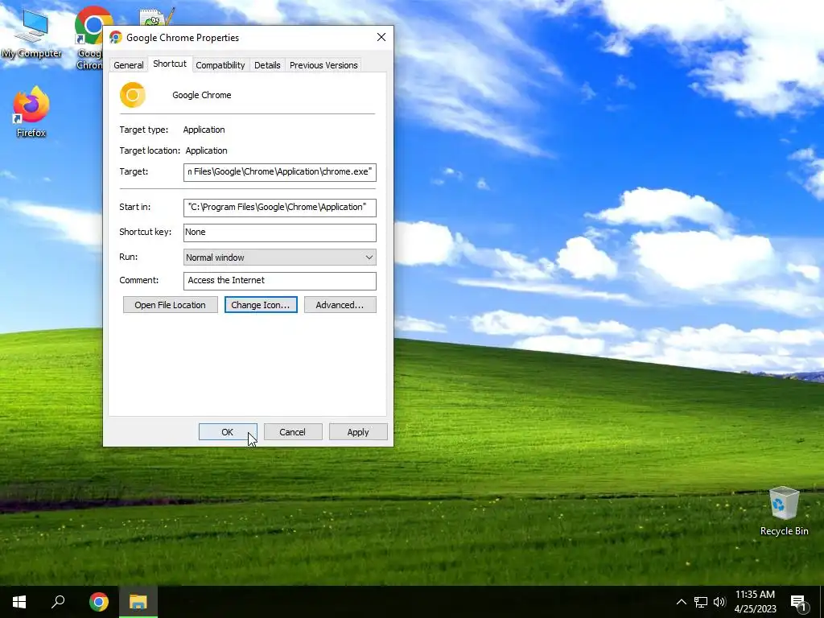The width and height of the screenshot is (824, 618).
Task: Click in the Shortcut key field
Action: [x=279, y=233]
